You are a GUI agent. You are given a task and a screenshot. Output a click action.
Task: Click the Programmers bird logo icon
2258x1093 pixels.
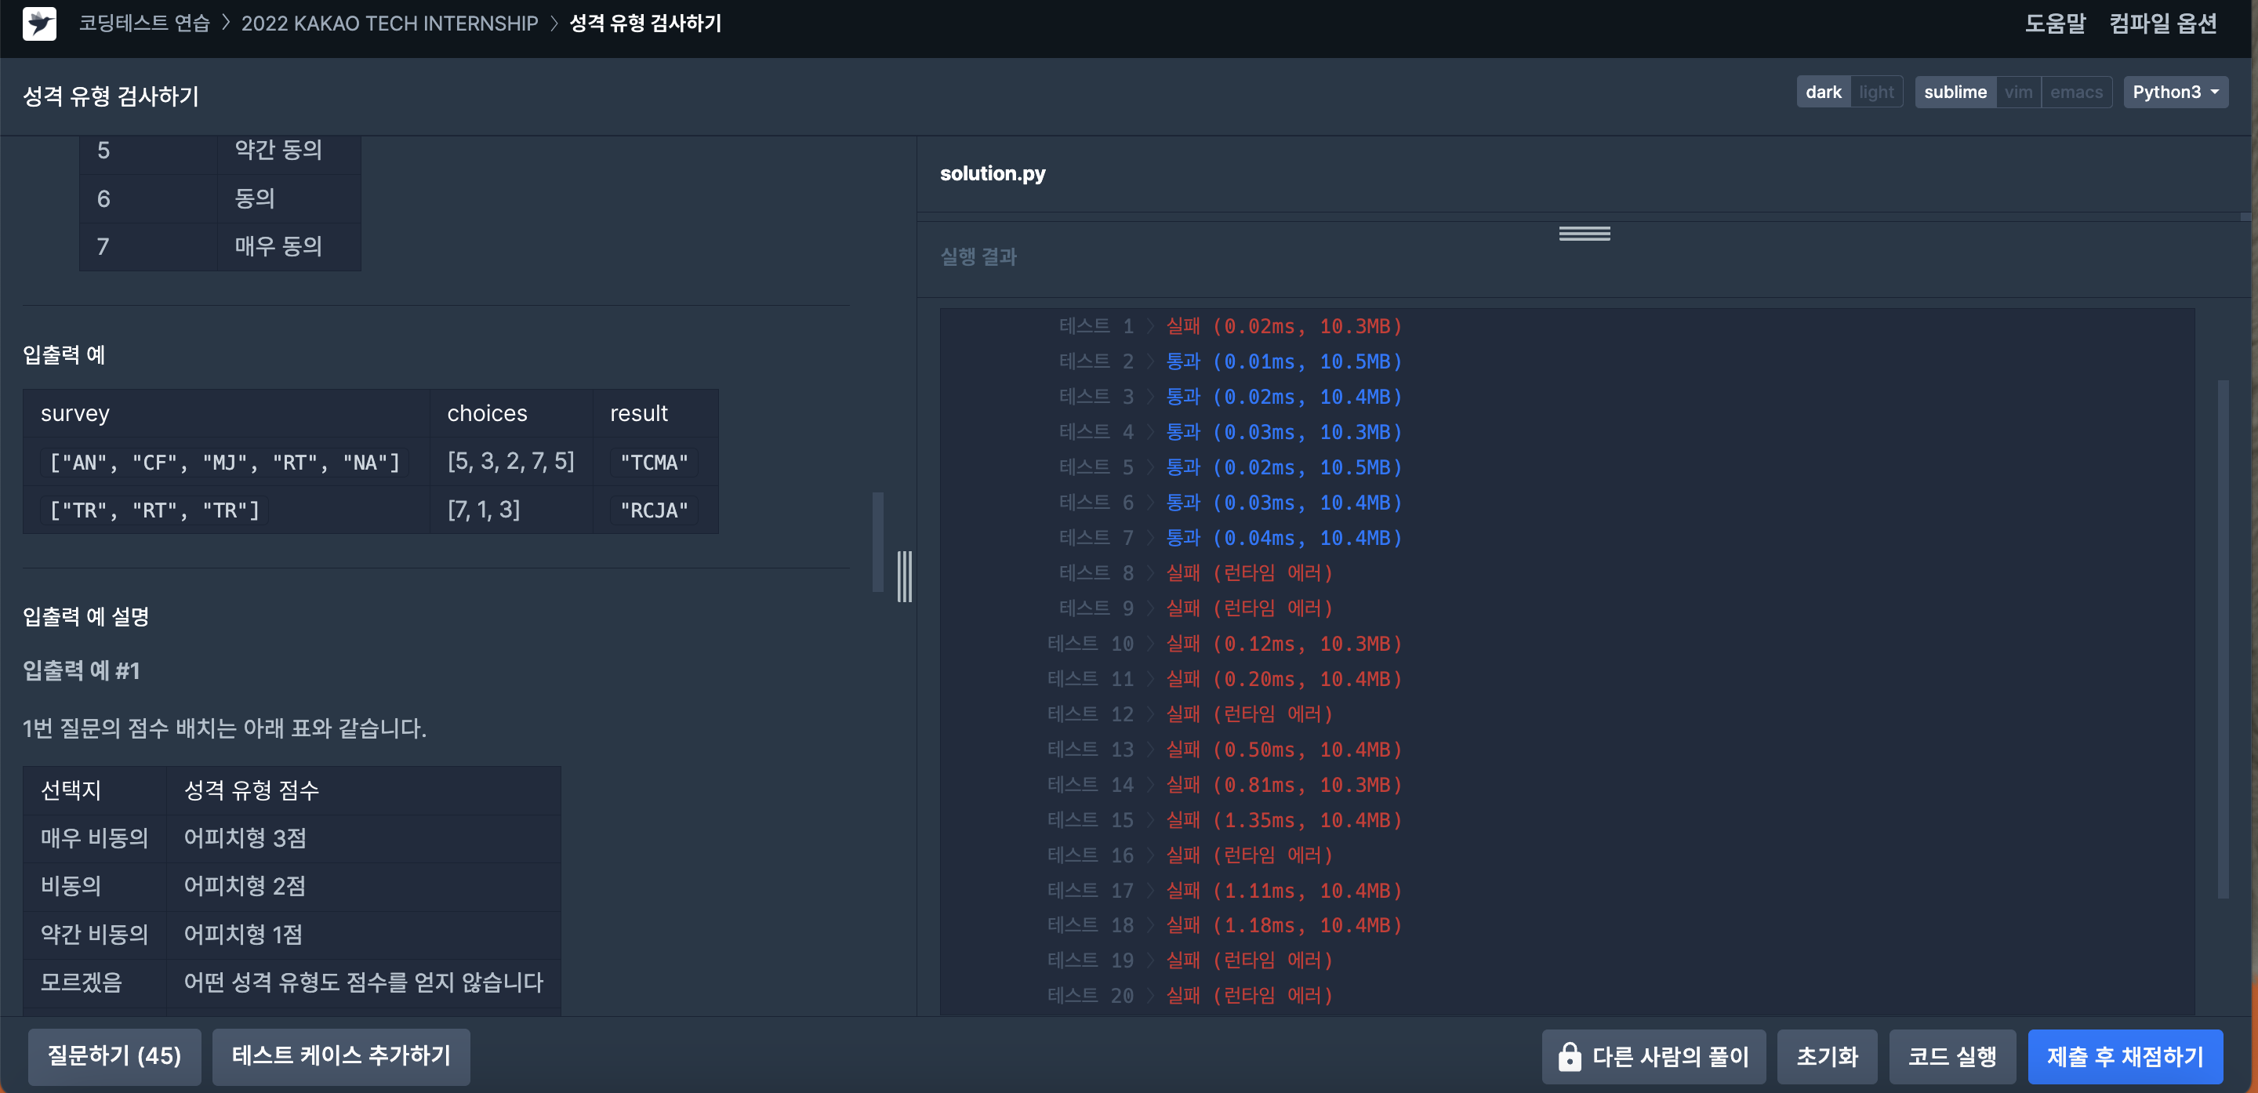click(39, 24)
